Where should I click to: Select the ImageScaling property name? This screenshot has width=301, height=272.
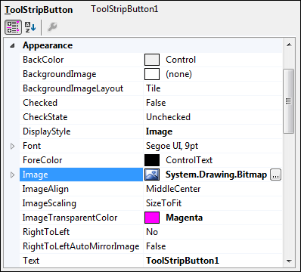49,203
